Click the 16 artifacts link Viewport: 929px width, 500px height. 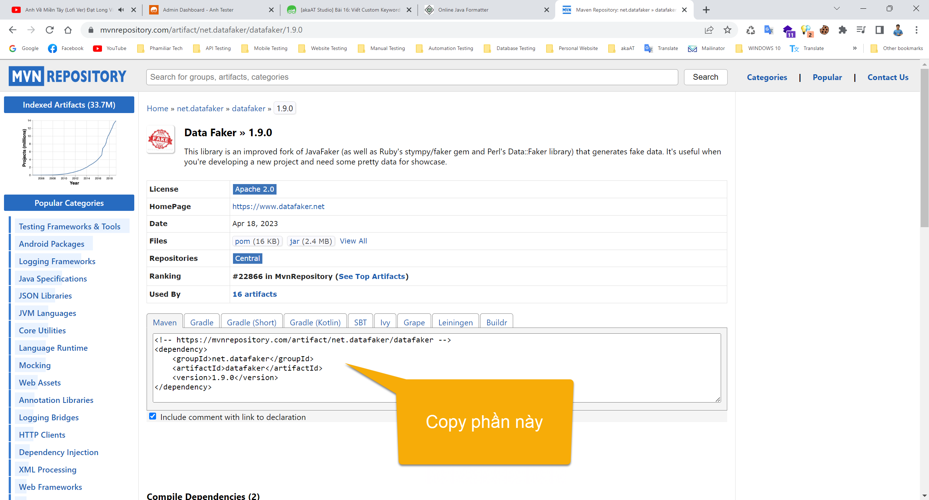254,294
